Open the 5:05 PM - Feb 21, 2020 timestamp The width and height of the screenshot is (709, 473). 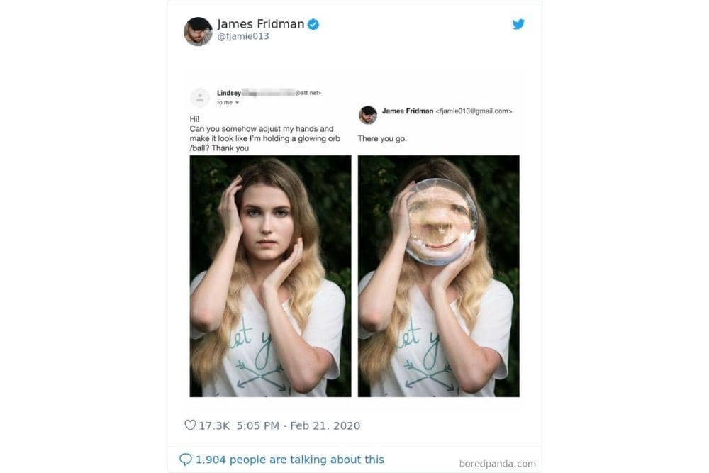click(298, 425)
